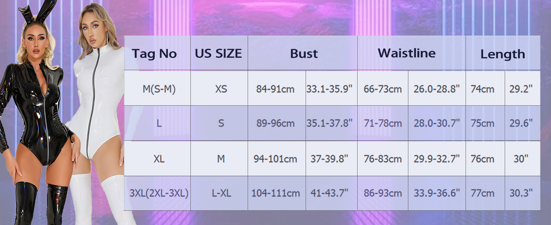Click the Length column header

coord(502,54)
